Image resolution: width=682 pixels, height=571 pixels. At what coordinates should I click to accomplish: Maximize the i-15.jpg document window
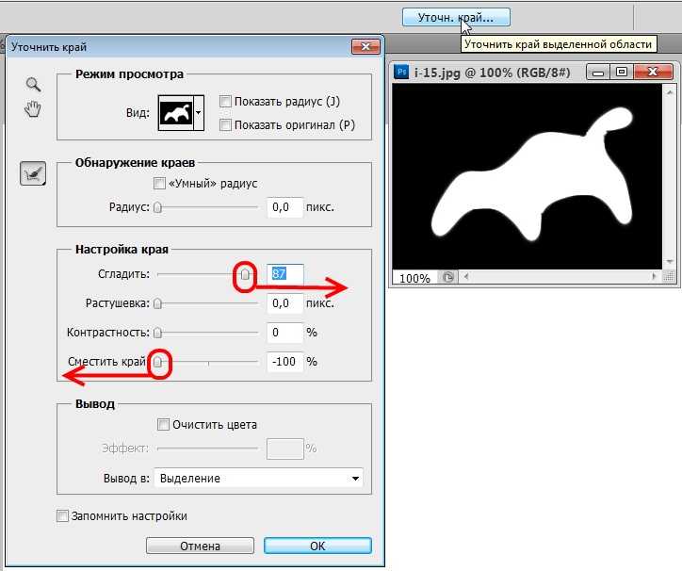622,73
